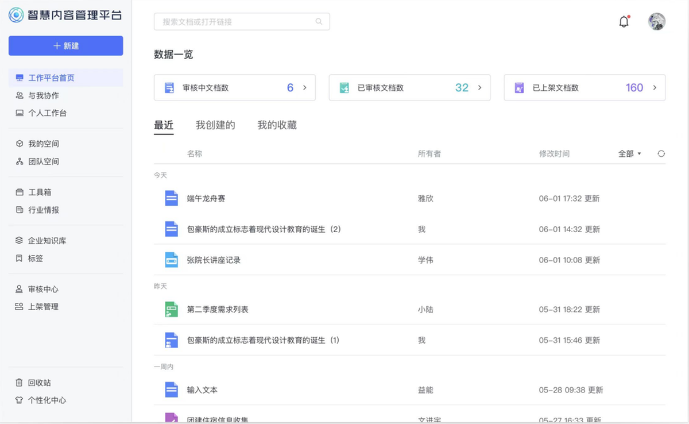Click the 张院长讲座记录 file icon

[171, 260]
